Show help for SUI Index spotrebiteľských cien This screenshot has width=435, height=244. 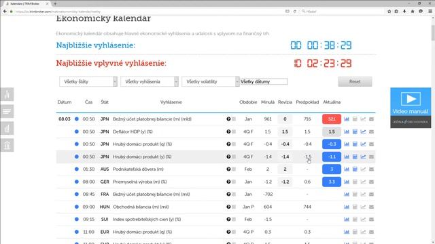tap(228, 220)
